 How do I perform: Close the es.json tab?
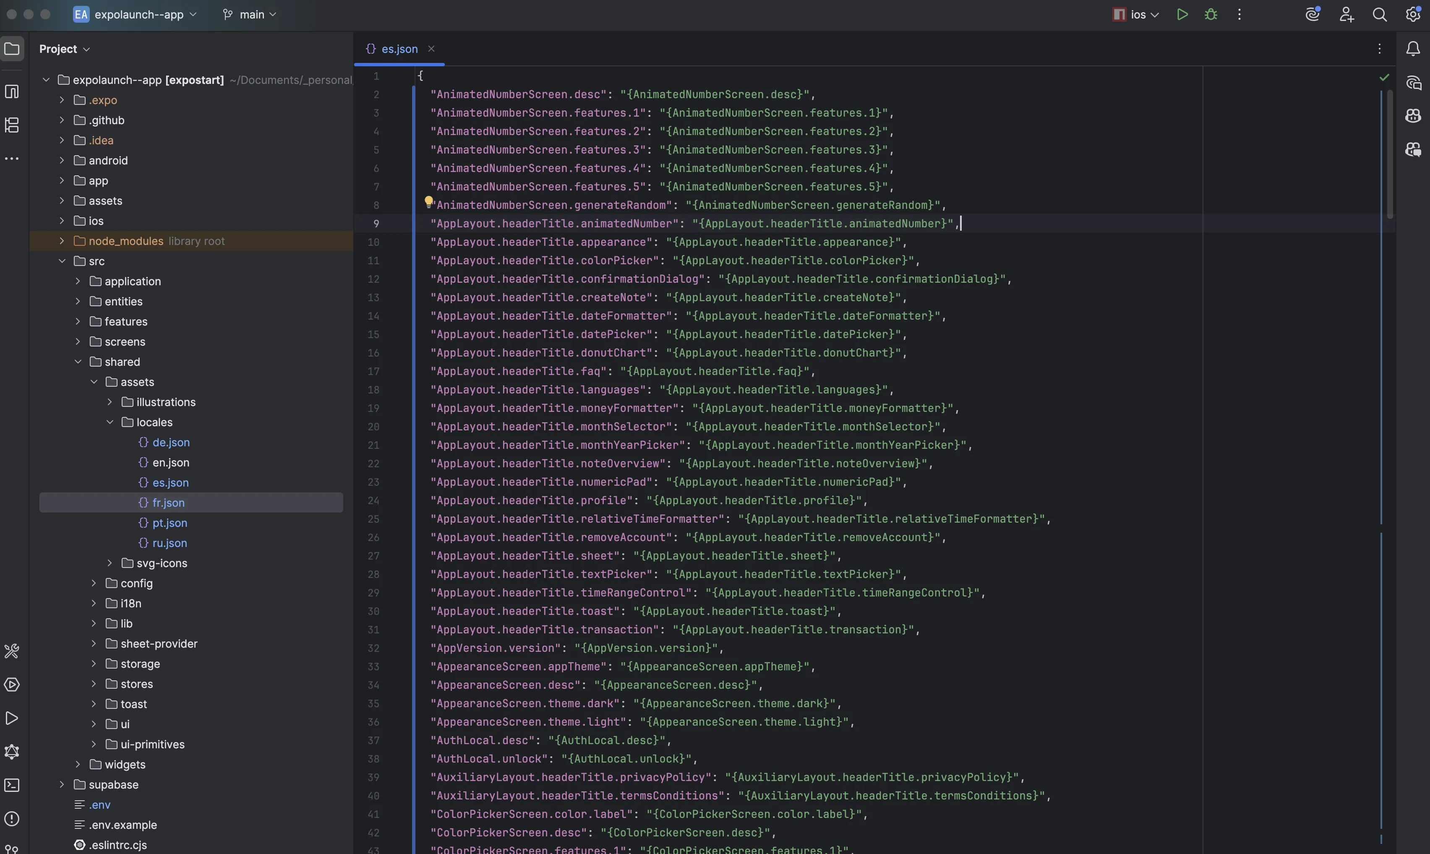pos(431,49)
